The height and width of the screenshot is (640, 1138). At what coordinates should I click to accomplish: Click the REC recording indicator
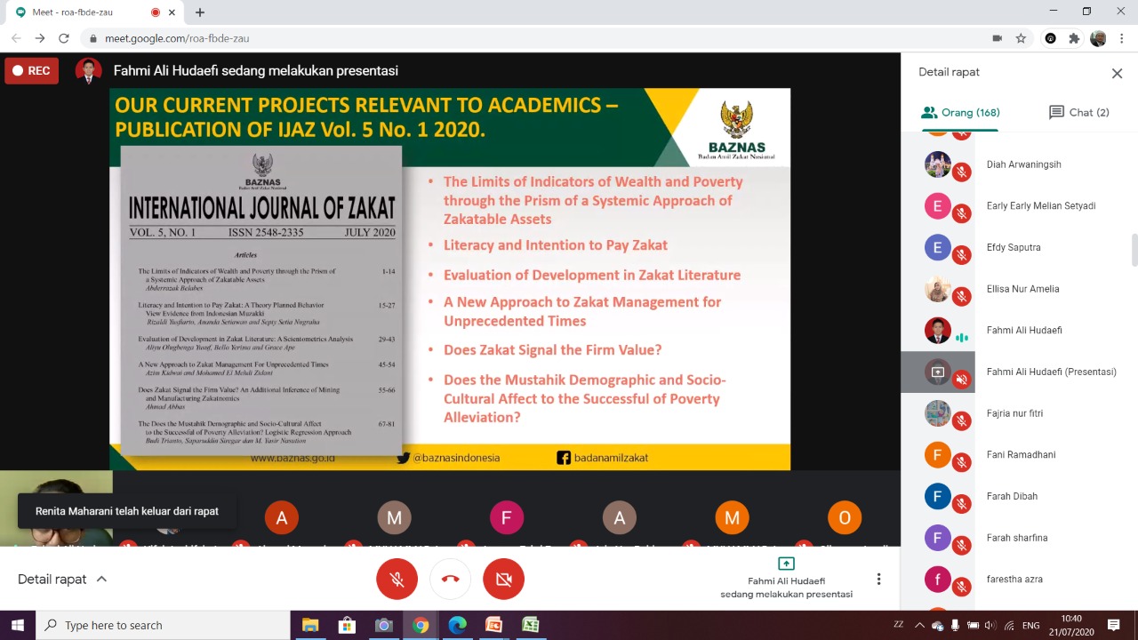pos(31,70)
